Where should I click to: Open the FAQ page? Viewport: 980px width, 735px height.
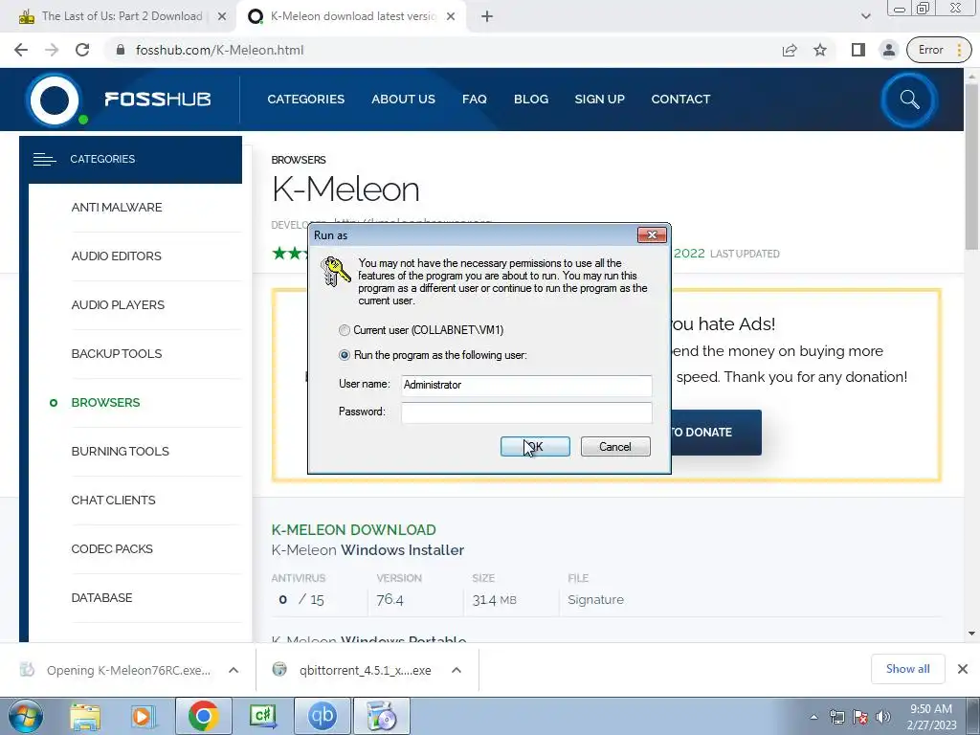(475, 99)
